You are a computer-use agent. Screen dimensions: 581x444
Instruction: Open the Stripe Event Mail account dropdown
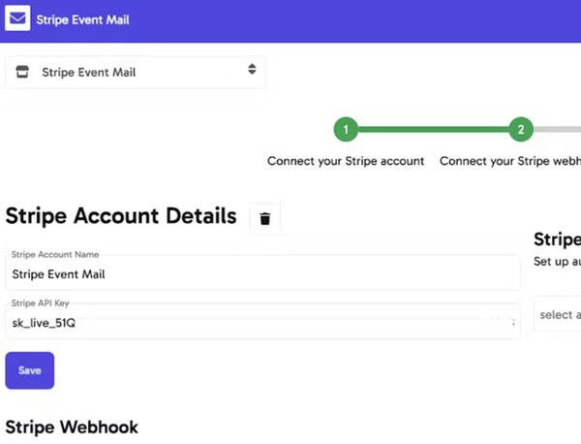136,72
